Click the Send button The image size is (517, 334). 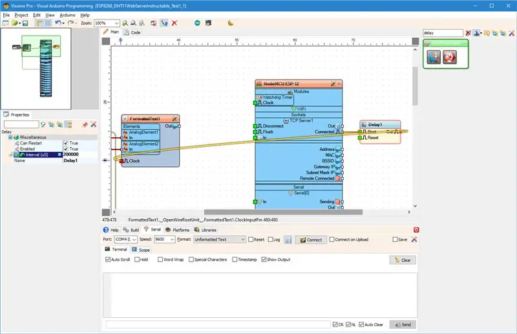[403, 325]
